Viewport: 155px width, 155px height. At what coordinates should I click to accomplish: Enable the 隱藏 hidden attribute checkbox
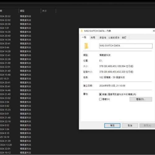[100, 99]
